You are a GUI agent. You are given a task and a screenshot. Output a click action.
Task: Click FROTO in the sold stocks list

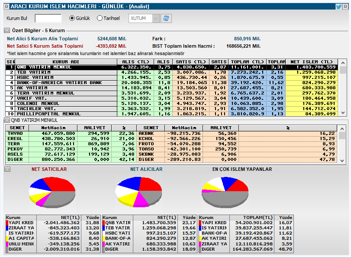(x=146, y=144)
